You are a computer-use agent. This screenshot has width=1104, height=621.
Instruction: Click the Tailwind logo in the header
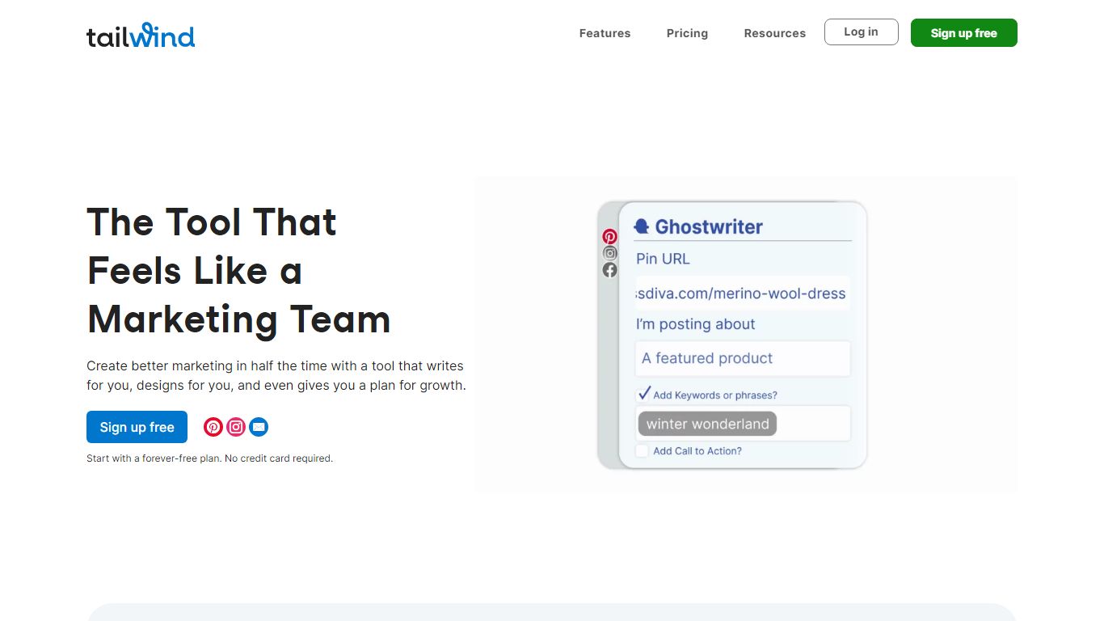[x=140, y=36]
